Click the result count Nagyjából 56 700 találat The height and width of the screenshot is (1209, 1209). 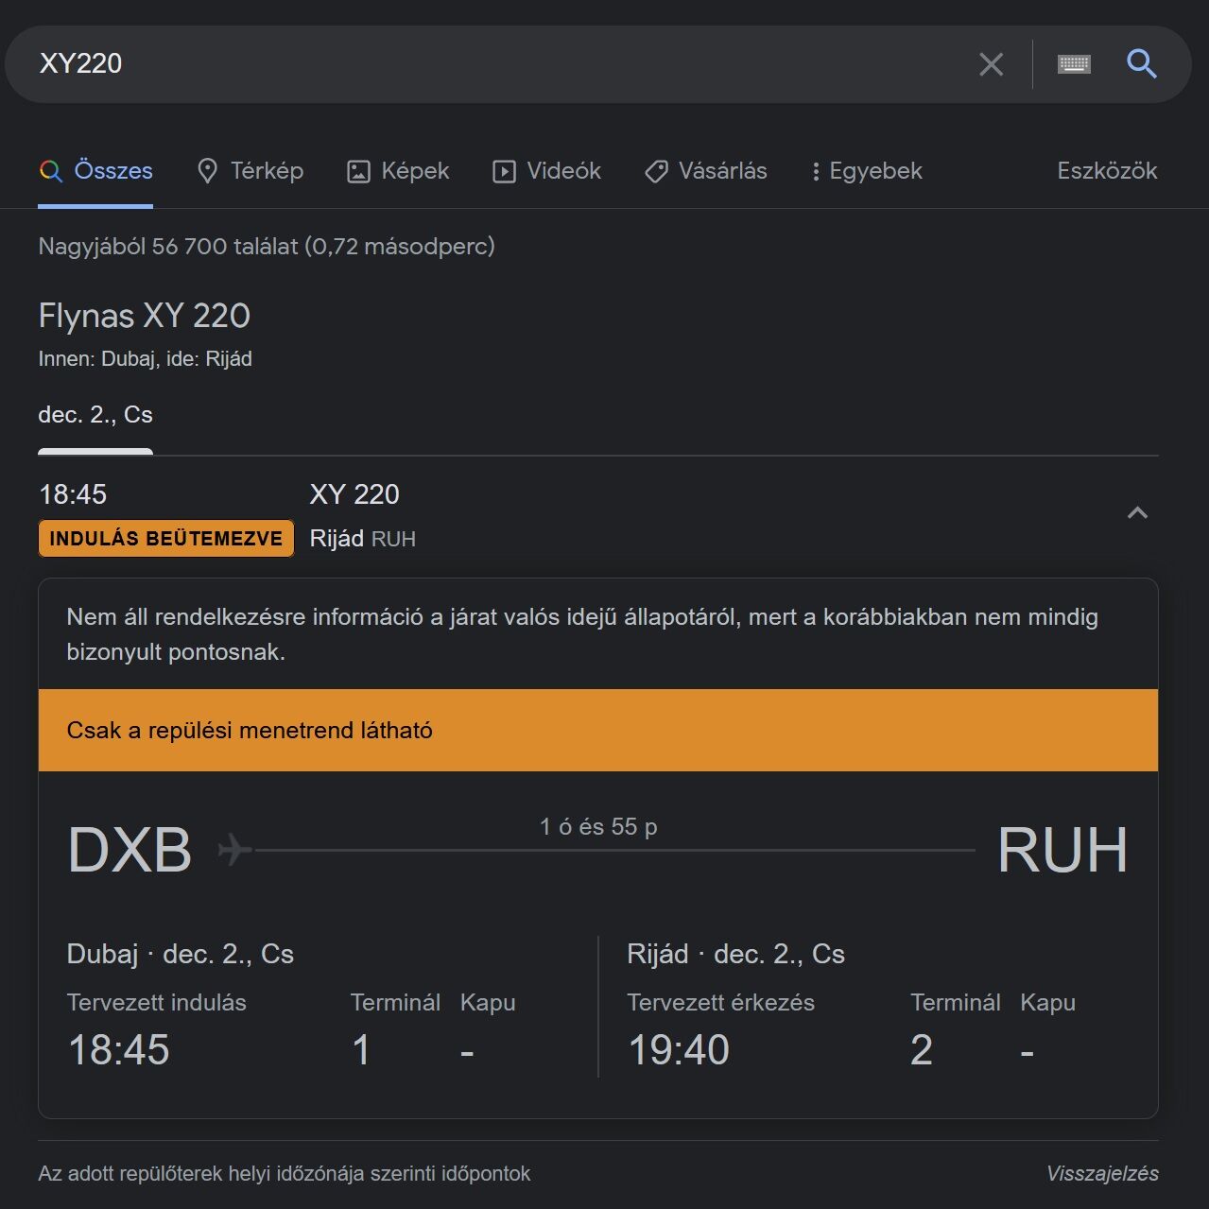(x=267, y=247)
